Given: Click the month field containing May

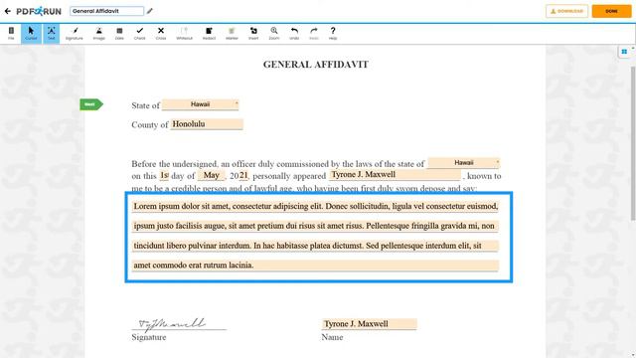Looking at the screenshot, I should click(x=212, y=175).
